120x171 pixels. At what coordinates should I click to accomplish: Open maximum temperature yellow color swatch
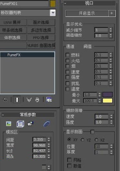click(x=107, y=100)
